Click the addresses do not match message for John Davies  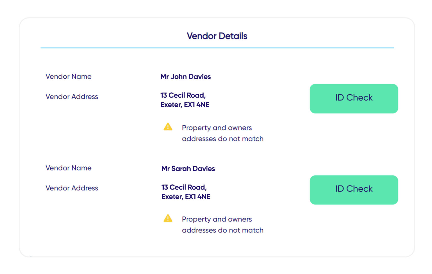(x=222, y=133)
